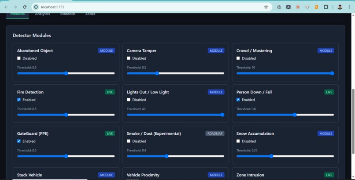This screenshot has height=180, width=355.
Task: Open the black circular extension icon
Action: tap(288, 7)
